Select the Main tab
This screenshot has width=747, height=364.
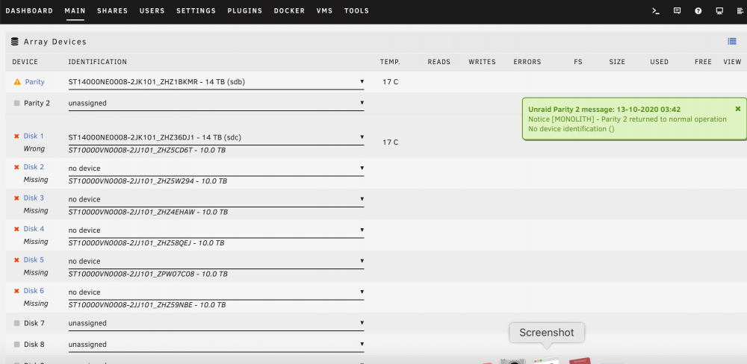point(75,11)
